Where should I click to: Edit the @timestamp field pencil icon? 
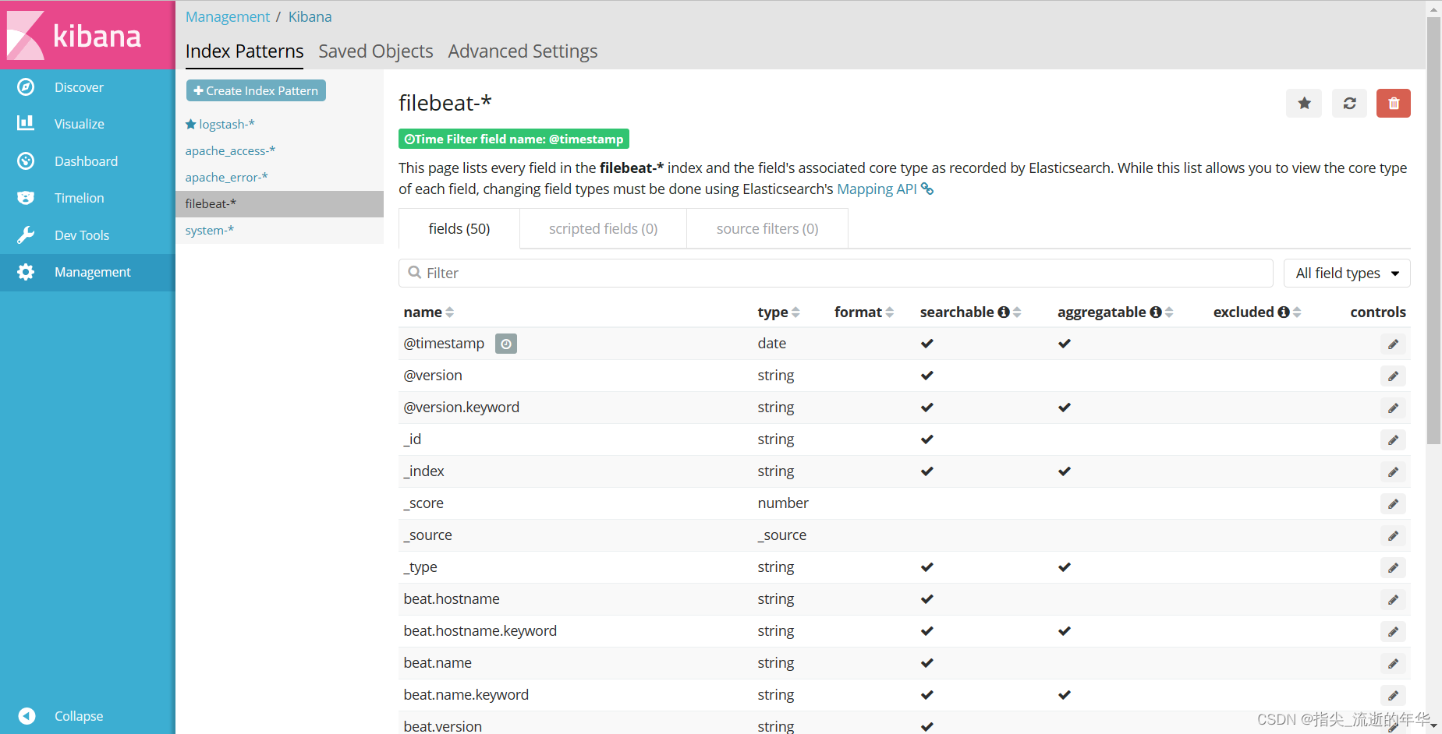click(x=1393, y=344)
